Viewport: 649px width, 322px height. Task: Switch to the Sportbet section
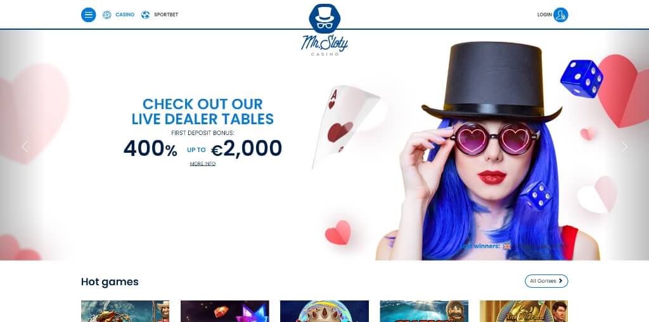tap(166, 15)
